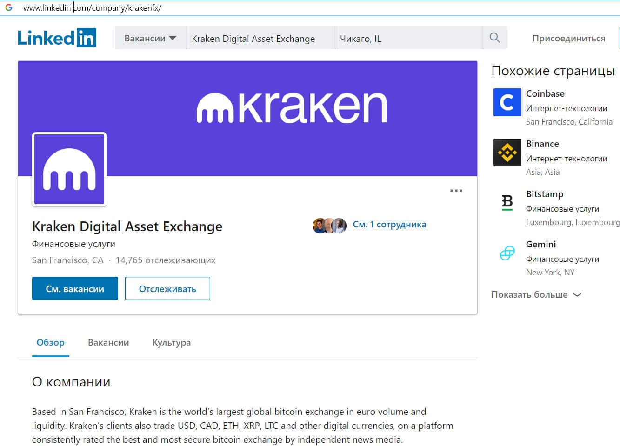
Task: Click the О компании heading
Action: (71, 382)
